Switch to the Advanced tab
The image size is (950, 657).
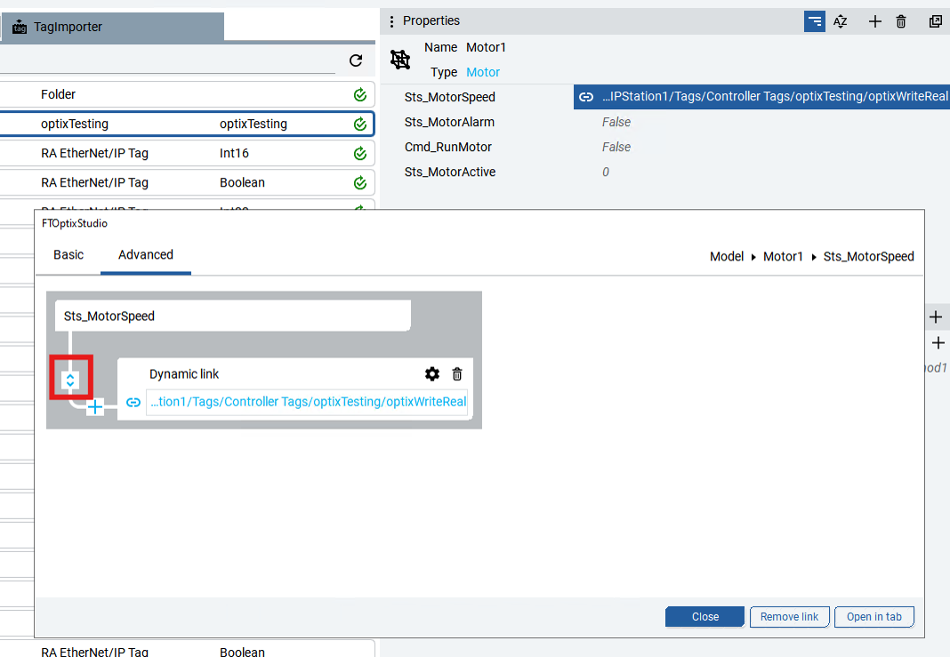[x=145, y=255]
